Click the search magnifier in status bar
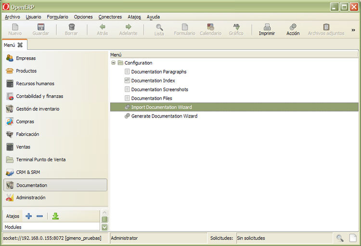The height and width of the screenshot is (246, 361). (x=340, y=238)
